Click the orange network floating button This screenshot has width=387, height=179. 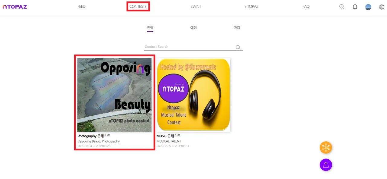tap(326, 148)
